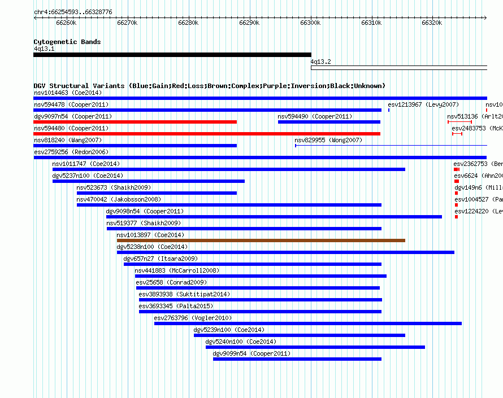
Task: Click the red dgv149n6 variant marker
Action: tap(456, 193)
